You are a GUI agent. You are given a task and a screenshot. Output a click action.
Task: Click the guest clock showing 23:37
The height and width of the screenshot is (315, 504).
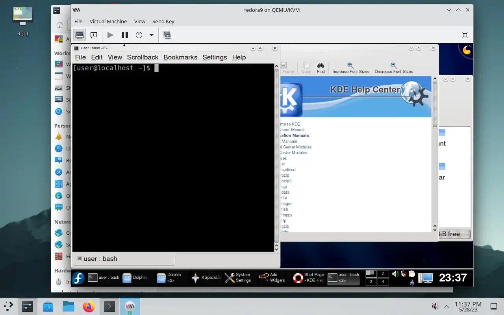(453, 278)
